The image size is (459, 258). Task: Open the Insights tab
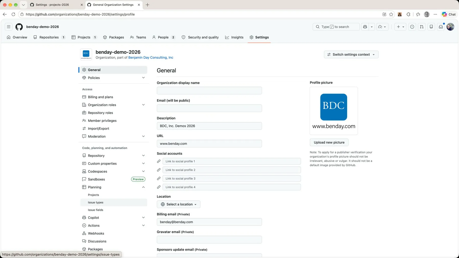pos(234,37)
